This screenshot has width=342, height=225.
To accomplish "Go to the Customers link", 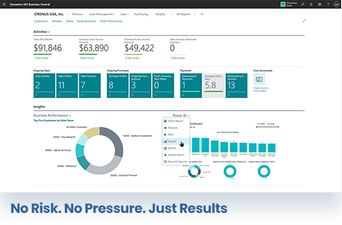I will (x=40, y=21).
